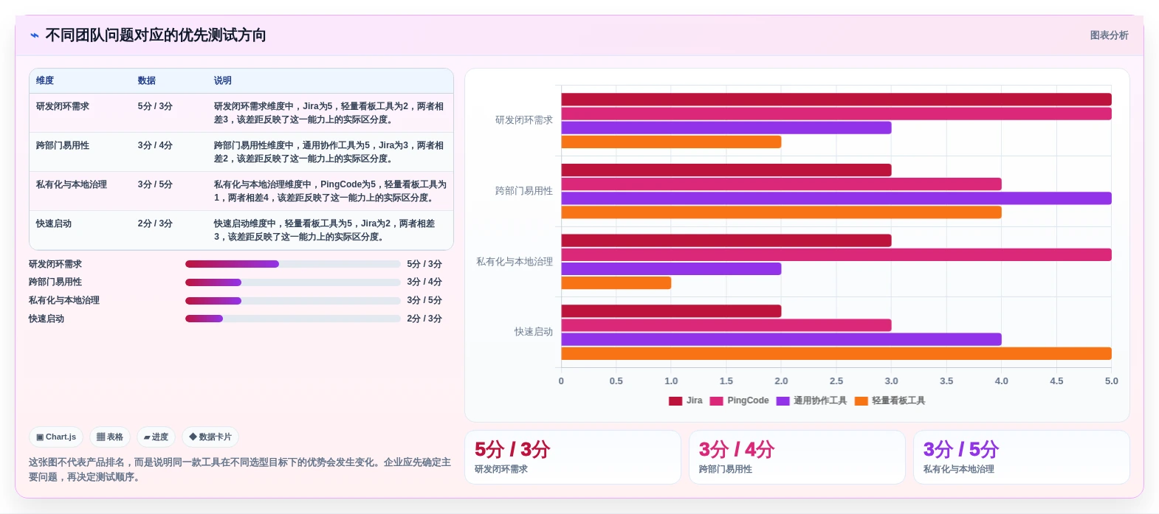Open the 5分 / 3分 研发闭环需求 data card
The width and height of the screenshot is (1159, 514).
(573, 457)
